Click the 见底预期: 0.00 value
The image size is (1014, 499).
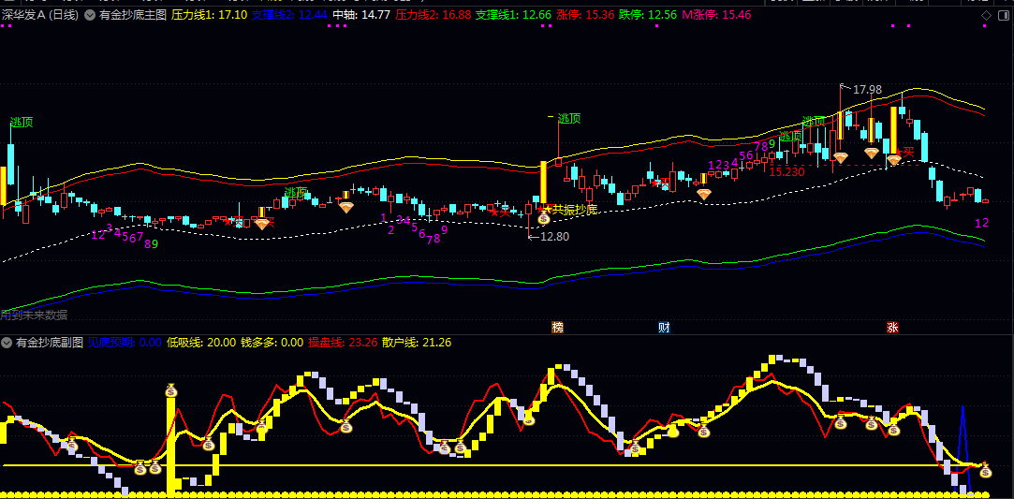point(125,343)
